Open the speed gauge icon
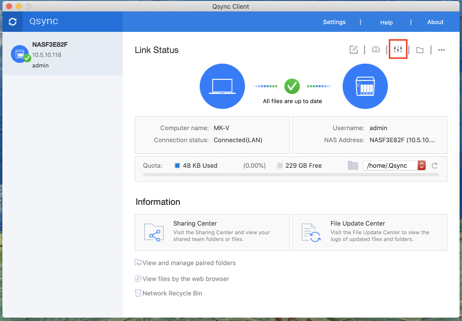Viewport: 462px width, 321px height. pos(376,50)
